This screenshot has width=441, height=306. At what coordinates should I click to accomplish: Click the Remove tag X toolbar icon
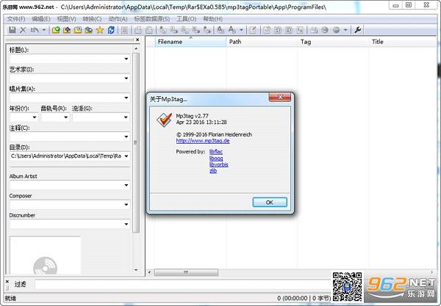(23, 30)
